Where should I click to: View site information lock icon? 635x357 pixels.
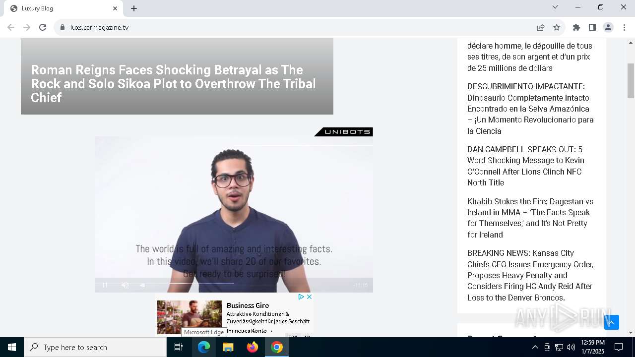coord(63,27)
